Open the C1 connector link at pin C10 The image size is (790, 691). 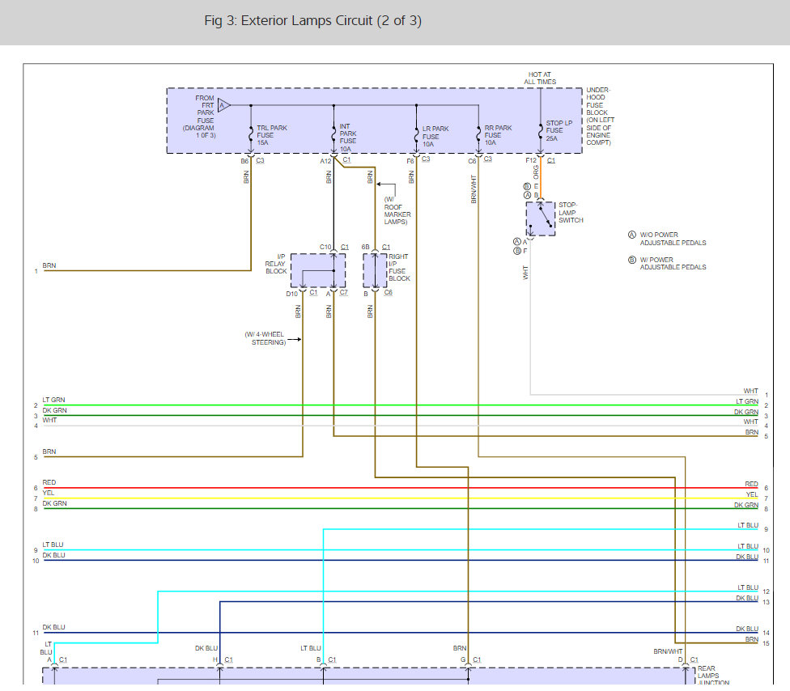[x=345, y=247]
